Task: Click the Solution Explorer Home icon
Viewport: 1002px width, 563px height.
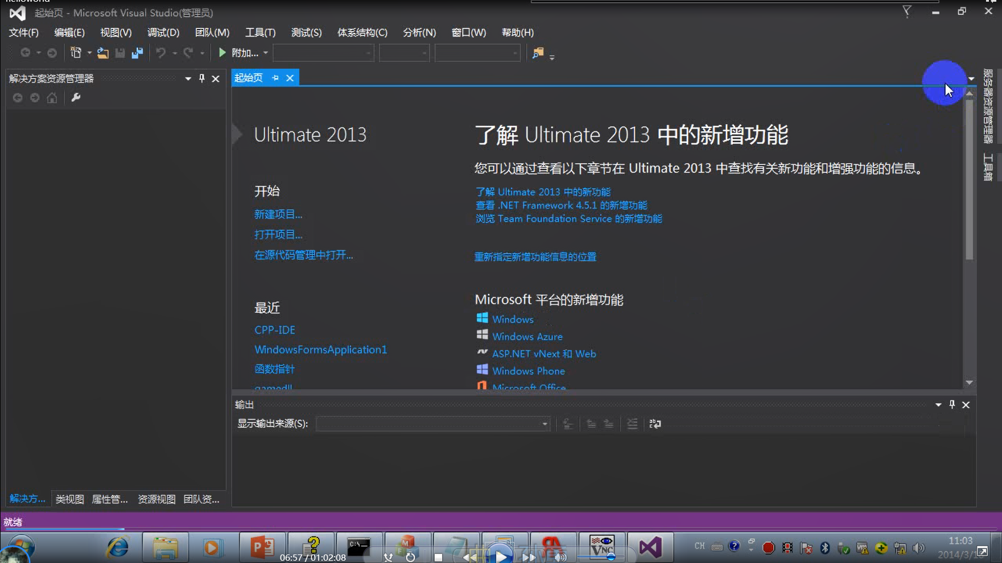Action: (52, 98)
